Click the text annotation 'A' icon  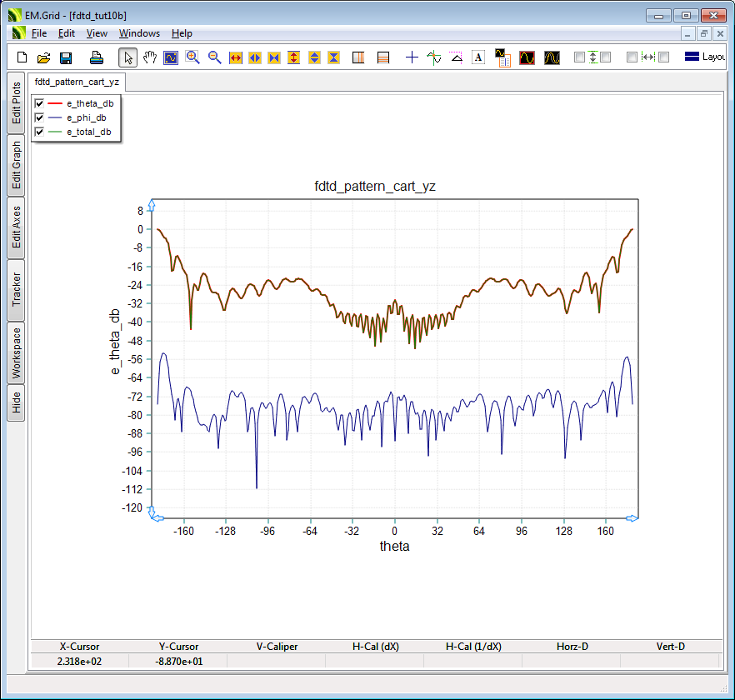pyautogui.click(x=478, y=57)
